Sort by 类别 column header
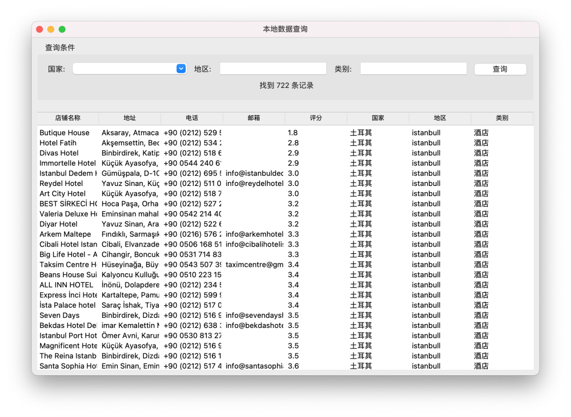Screen dimensions: 571x417 (502, 118)
